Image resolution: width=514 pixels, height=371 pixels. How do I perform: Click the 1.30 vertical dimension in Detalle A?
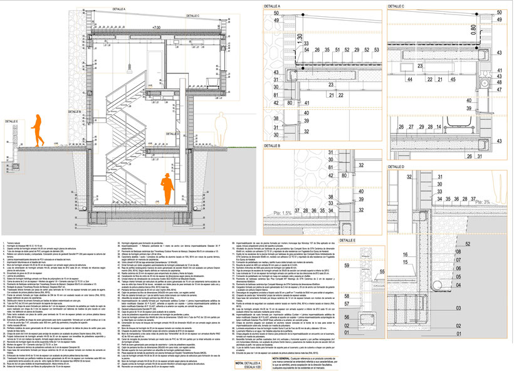tap(299, 39)
